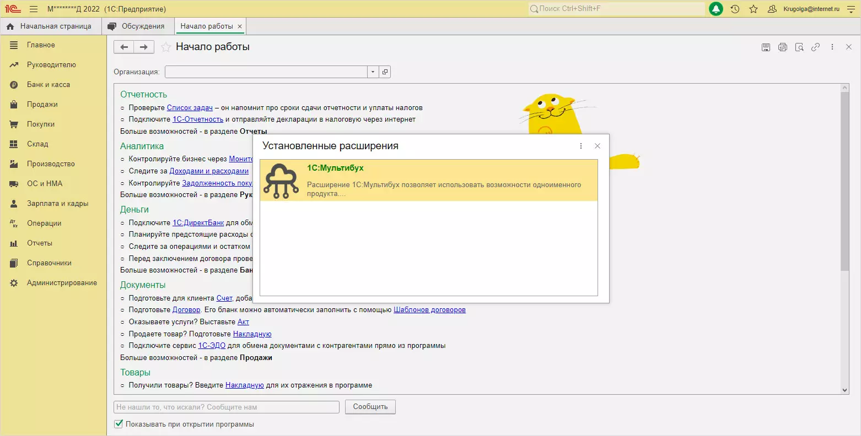Open dialog more options three-dots menu

tap(581, 146)
